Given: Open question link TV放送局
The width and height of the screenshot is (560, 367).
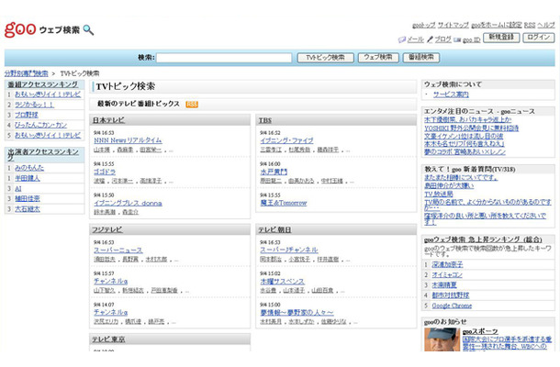Looking at the screenshot, I should point(439,195).
